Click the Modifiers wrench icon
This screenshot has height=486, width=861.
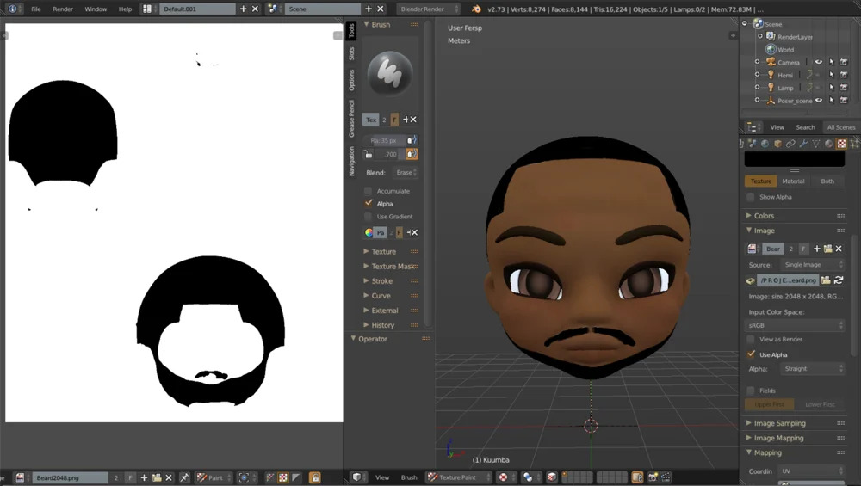[x=803, y=144]
